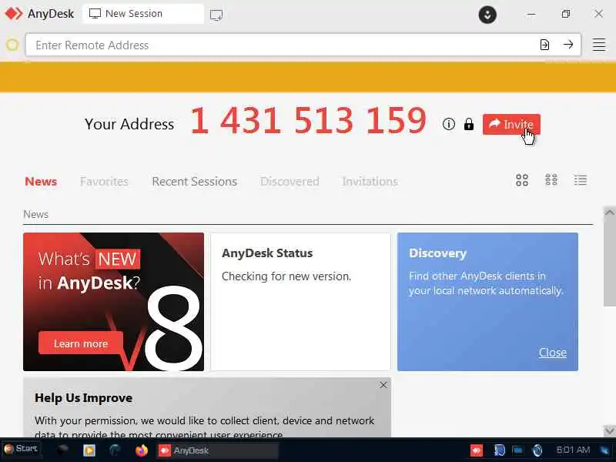Open Firefox from the taskbar
This screenshot has height=462, width=616.
(x=142, y=450)
